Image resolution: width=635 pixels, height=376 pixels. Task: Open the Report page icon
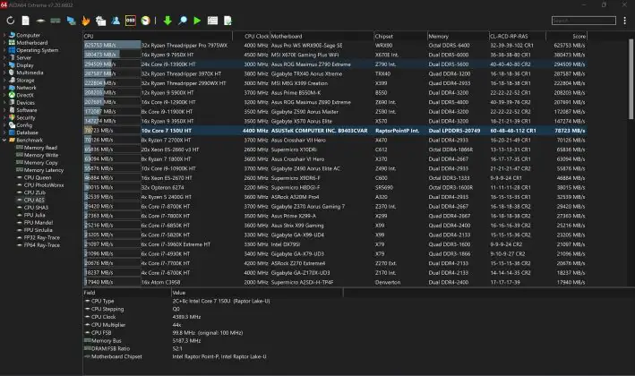coord(25,21)
